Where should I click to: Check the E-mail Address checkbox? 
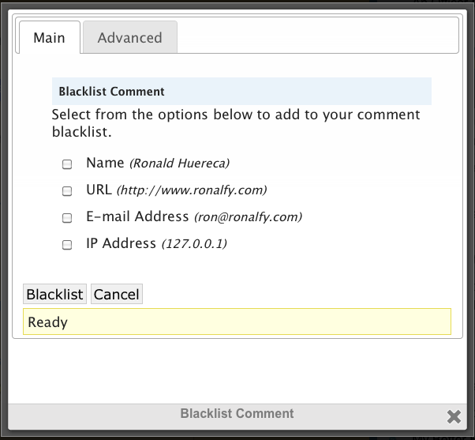click(67, 218)
